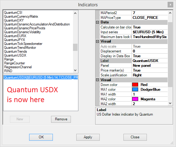The image size is (176, 147).
Task: Click the OK button
Action: [x=41, y=137]
